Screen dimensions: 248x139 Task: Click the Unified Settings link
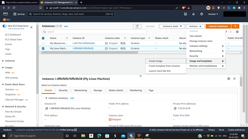[x=68, y=130]
